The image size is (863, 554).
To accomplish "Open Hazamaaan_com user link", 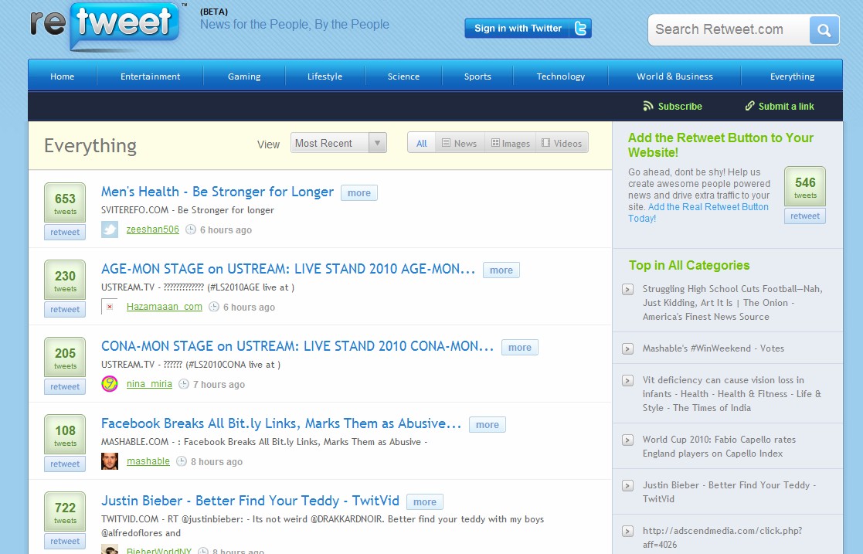I will (164, 307).
